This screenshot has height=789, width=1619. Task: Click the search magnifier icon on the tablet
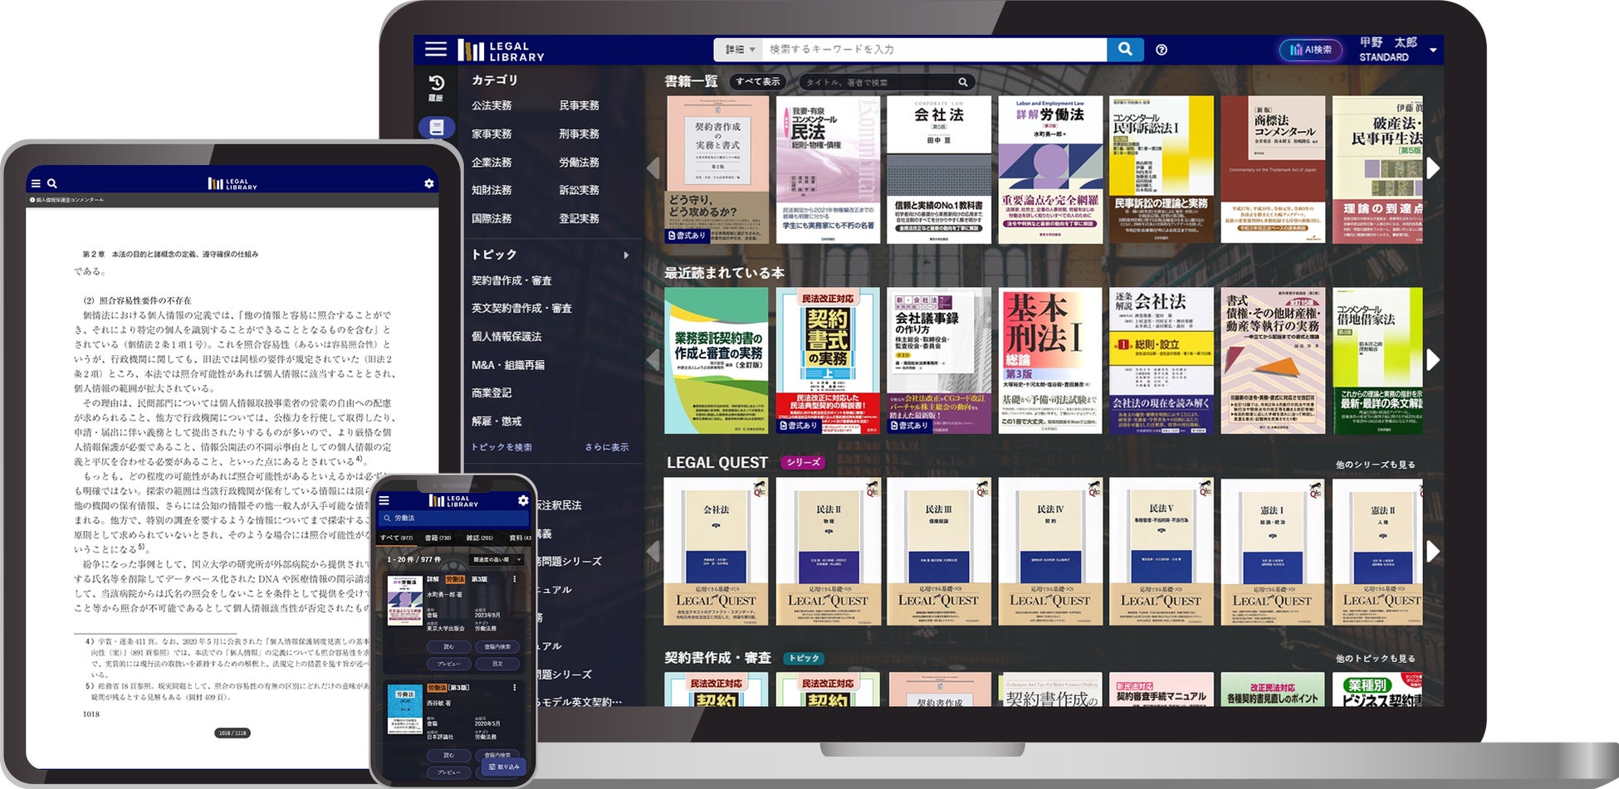pos(52,183)
